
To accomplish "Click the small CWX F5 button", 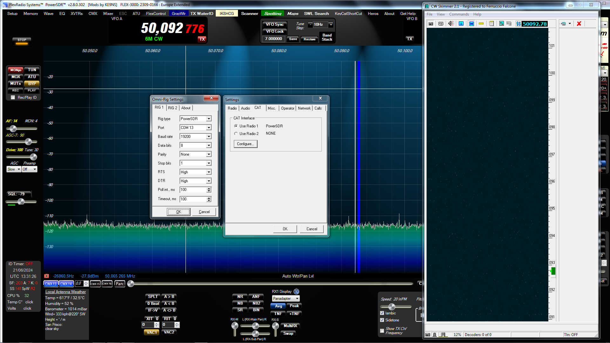I will [x=95, y=284].
